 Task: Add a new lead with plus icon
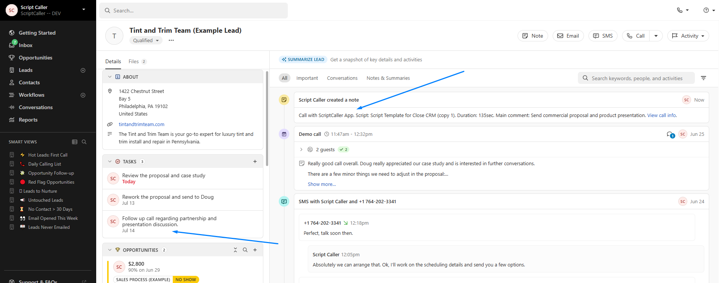[x=83, y=70]
